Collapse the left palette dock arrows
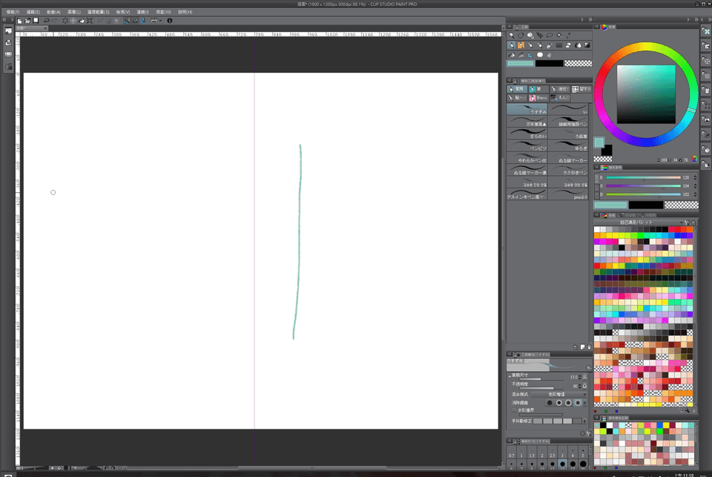The width and height of the screenshot is (712, 477). tap(4, 20)
